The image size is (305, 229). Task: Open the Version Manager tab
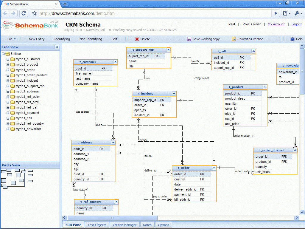[x=125, y=225]
